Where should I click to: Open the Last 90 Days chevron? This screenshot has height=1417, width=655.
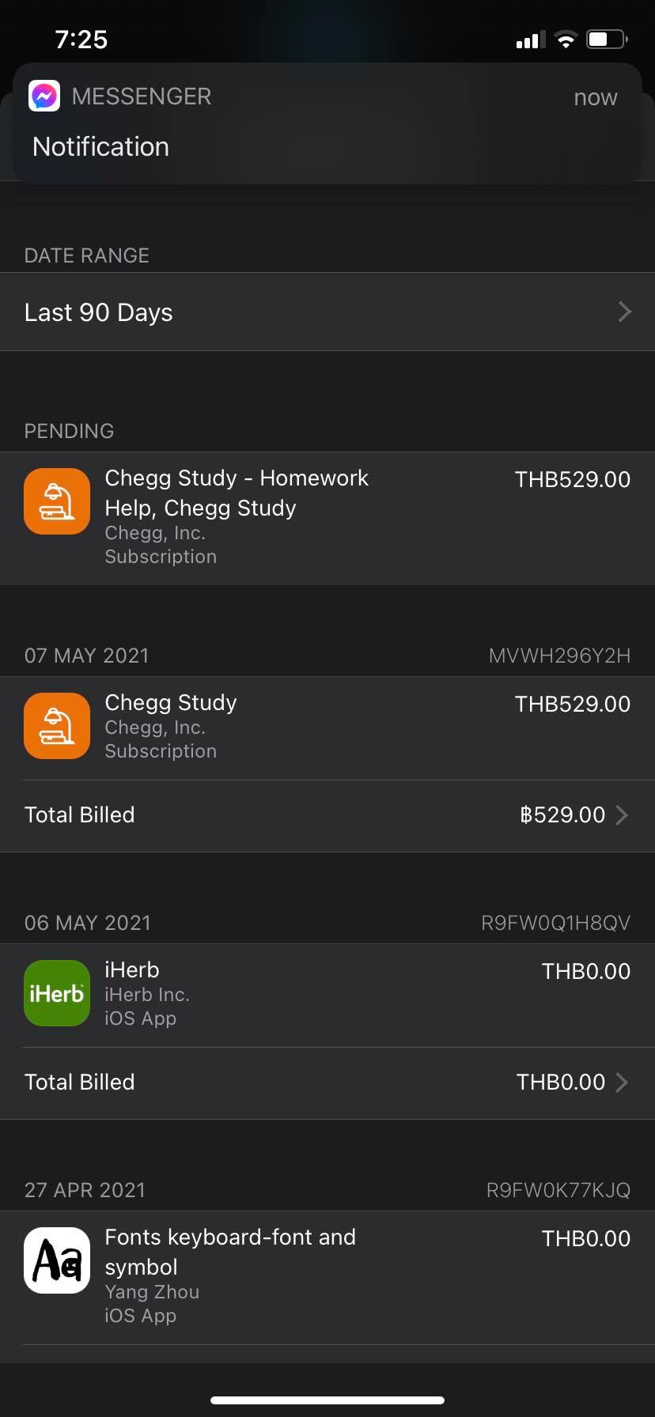[624, 312]
